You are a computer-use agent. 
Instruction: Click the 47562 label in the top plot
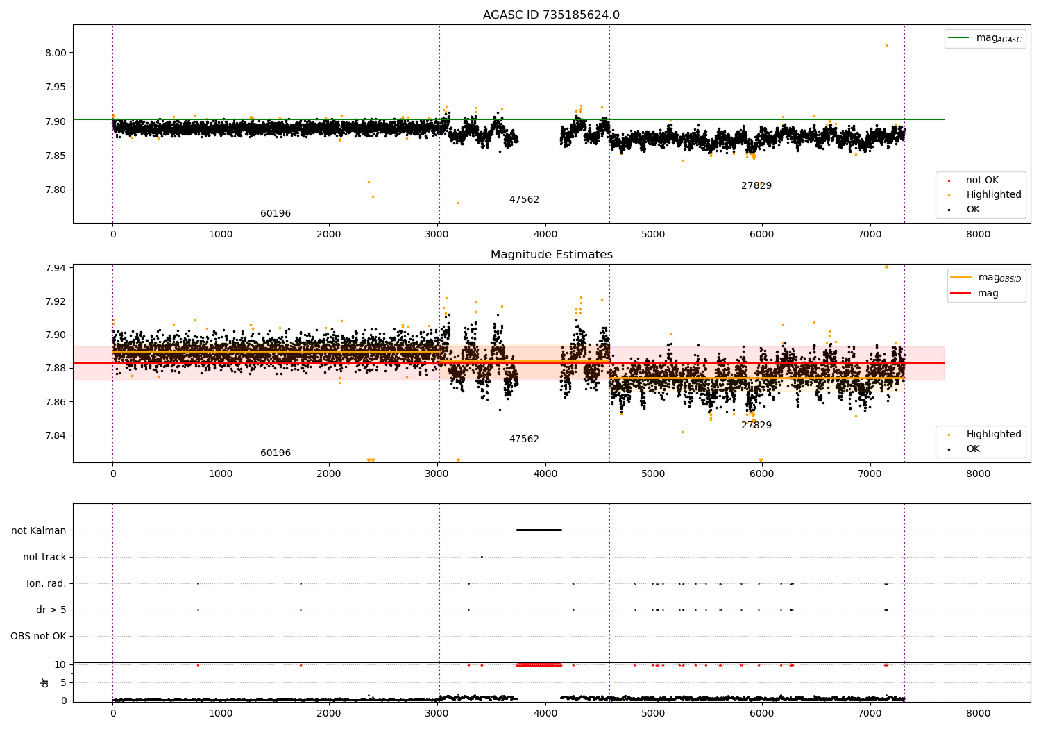coord(524,200)
